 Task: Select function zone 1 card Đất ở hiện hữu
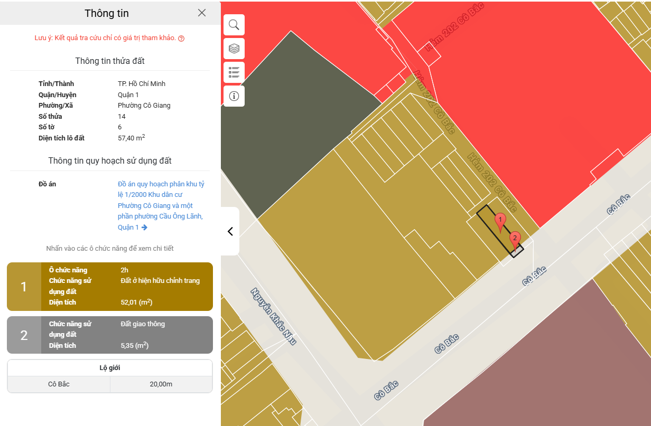pos(127,287)
